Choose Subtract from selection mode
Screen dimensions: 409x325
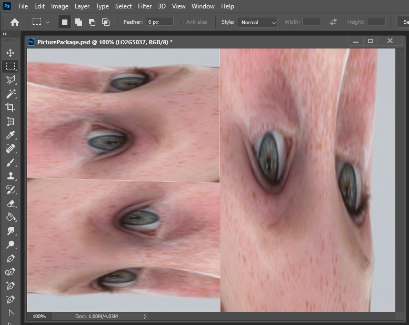(92, 22)
